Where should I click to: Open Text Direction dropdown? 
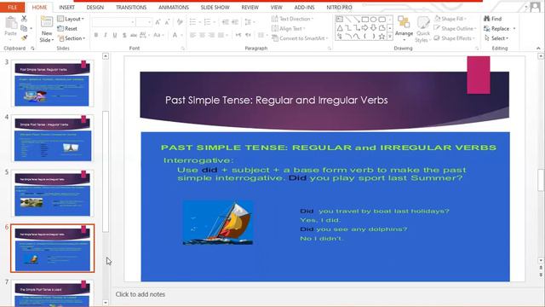coord(292,19)
